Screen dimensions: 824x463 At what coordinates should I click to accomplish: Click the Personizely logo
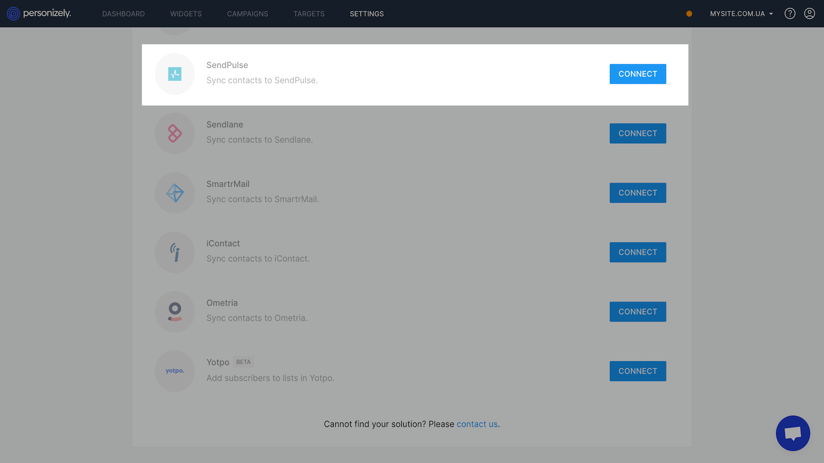(39, 13)
